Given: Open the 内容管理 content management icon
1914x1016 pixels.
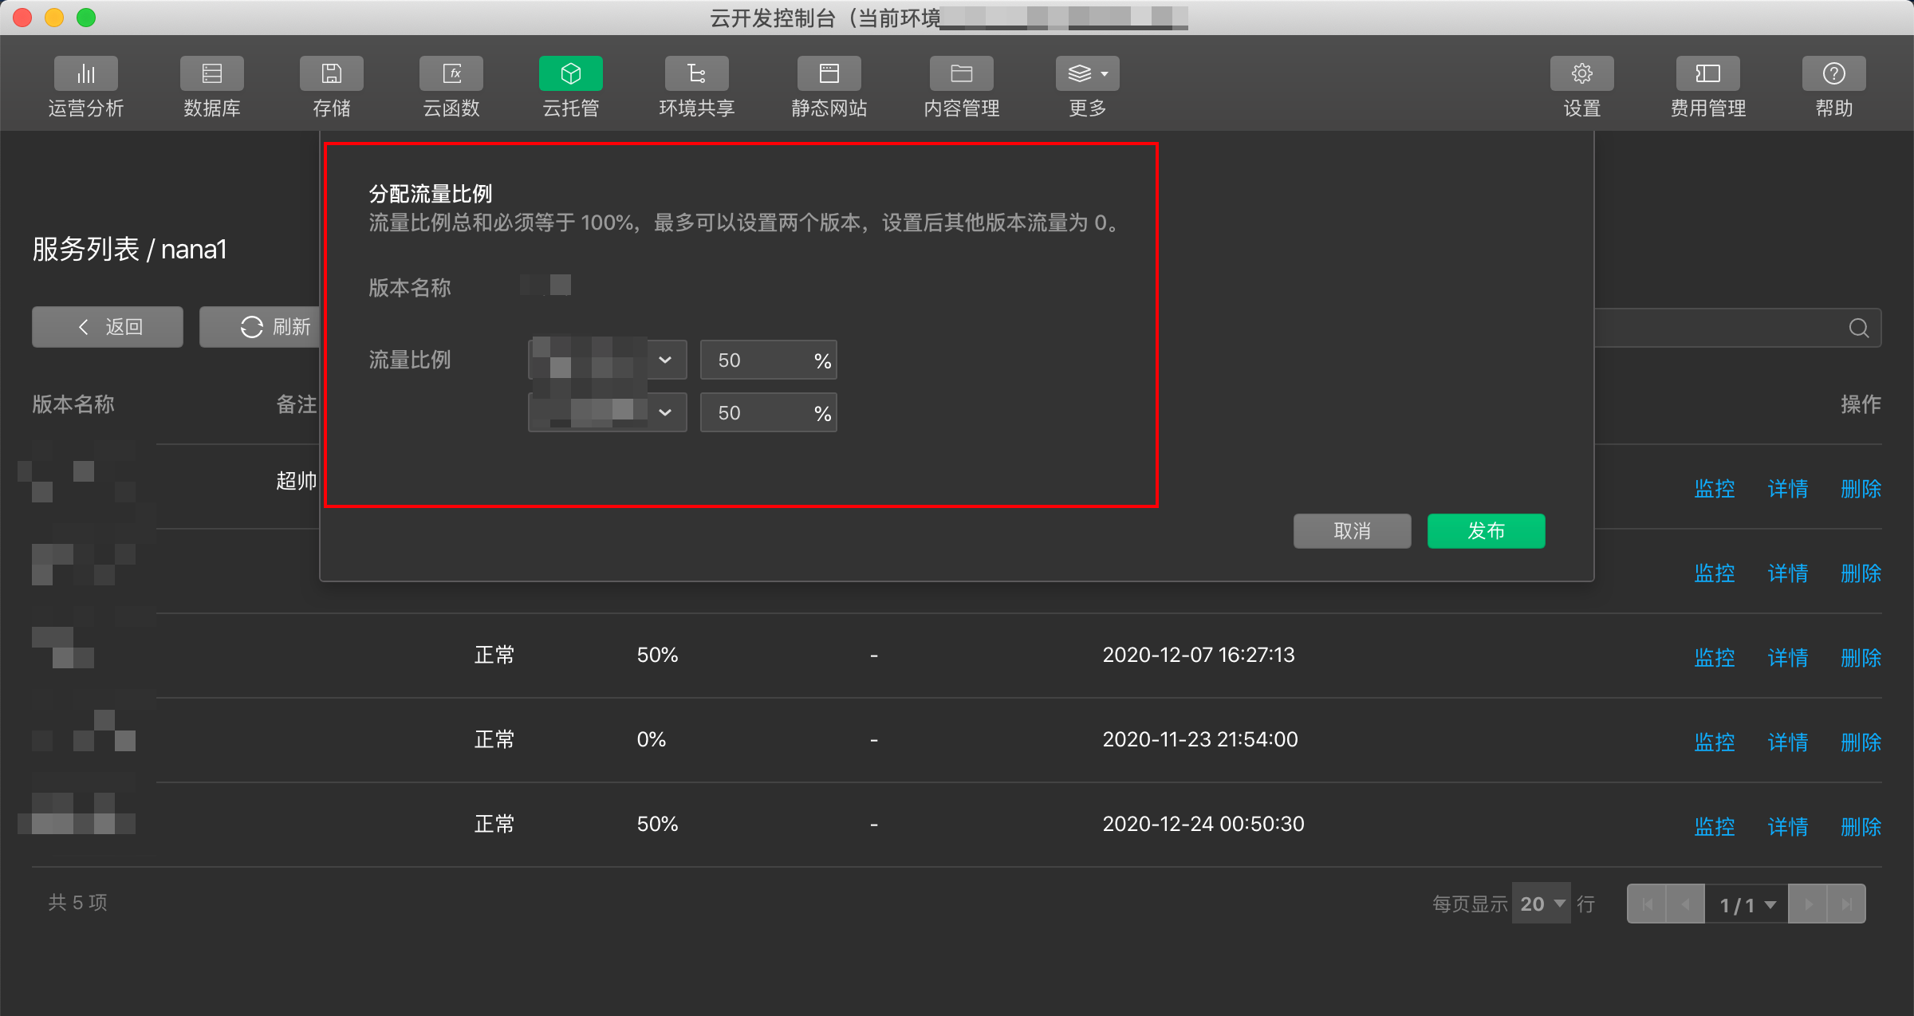Looking at the screenshot, I should coord(961,74).
